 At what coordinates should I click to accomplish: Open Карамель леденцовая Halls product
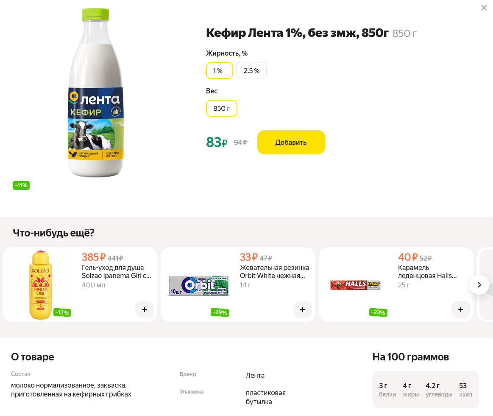click(x=427, y=272)
